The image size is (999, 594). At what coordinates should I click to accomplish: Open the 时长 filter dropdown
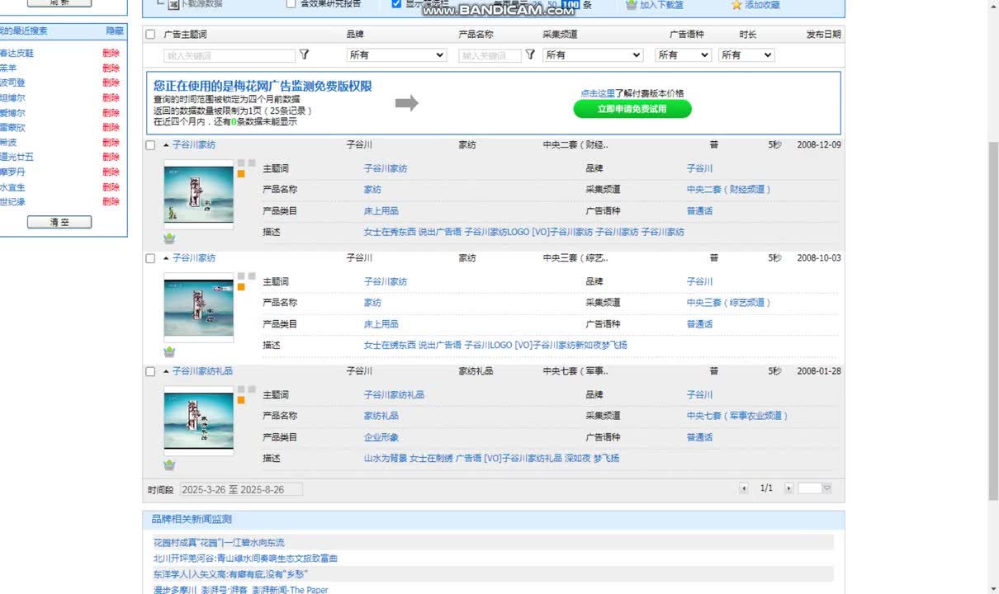[x=746, y=54]
